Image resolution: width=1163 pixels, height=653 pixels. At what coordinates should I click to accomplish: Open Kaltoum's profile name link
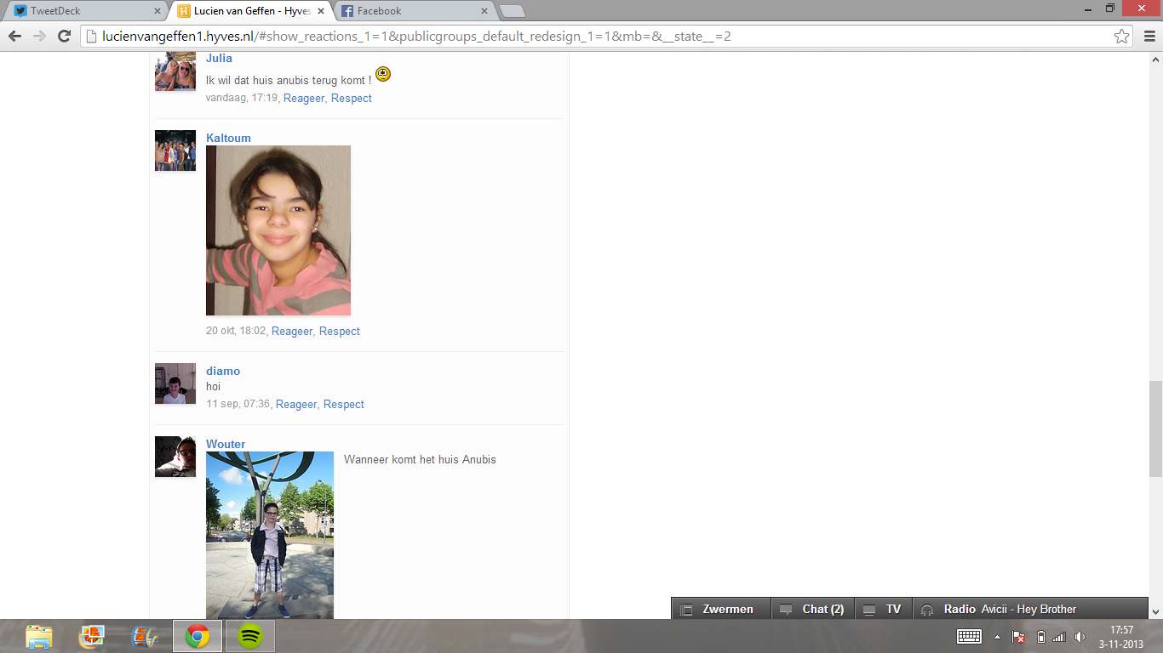pyautogui.click(x=228, y=138)
